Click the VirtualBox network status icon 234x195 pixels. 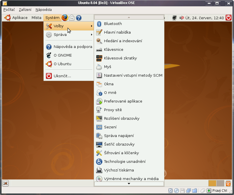click(x=189, y=191)
